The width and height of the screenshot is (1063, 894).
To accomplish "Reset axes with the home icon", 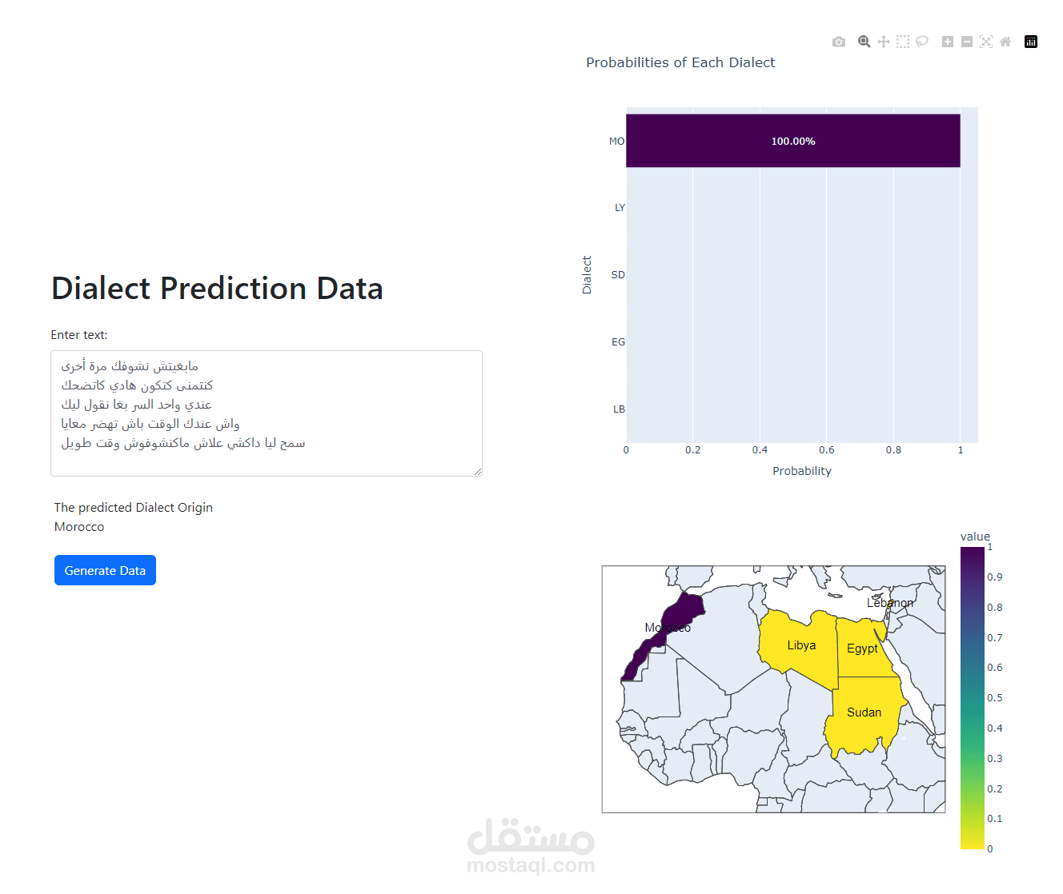I will (1005, 42).
